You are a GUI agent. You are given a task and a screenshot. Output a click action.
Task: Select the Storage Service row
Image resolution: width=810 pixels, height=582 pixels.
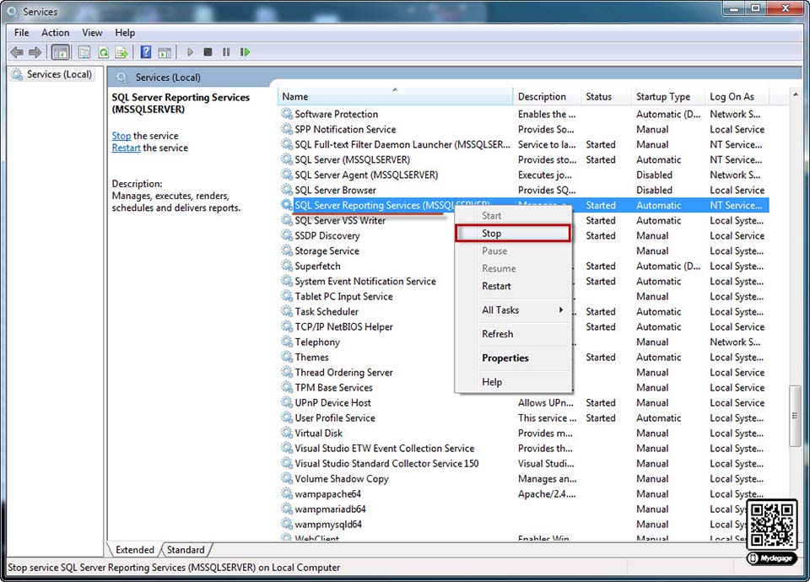click(x=523, y=251)
